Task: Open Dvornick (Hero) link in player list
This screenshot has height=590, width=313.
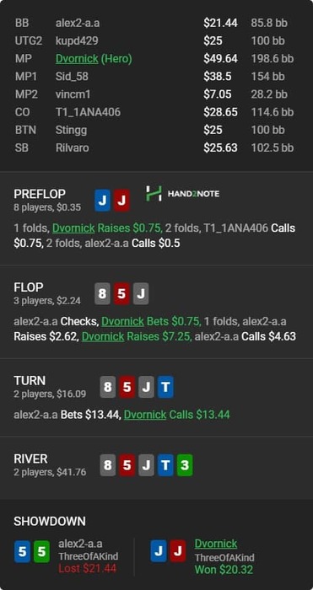Action: pos(94,59)
